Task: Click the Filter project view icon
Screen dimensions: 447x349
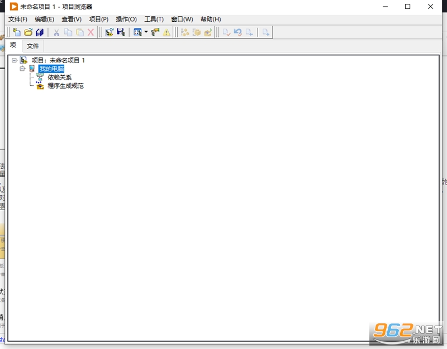Action: tap(137, 32)
